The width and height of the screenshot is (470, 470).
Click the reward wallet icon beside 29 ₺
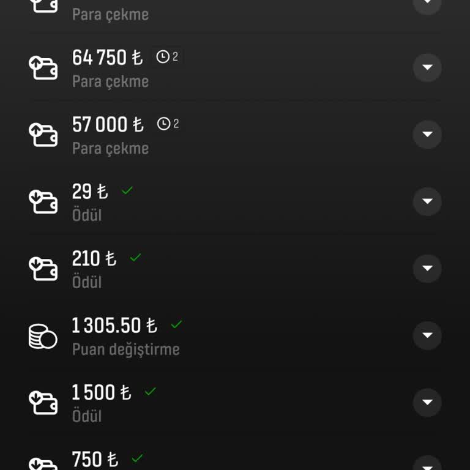[x=43, y=201]
